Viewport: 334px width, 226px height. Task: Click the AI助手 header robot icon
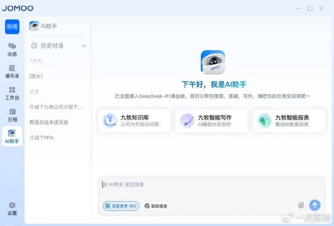[x=34, y=26]
